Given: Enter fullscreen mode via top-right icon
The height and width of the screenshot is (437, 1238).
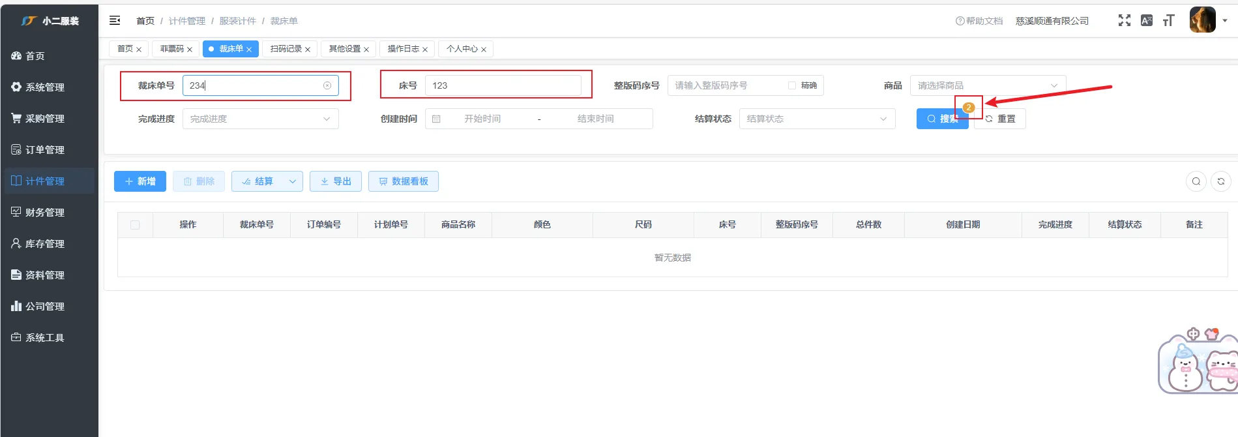Looking at the screenshot, I should (1125, 21).
